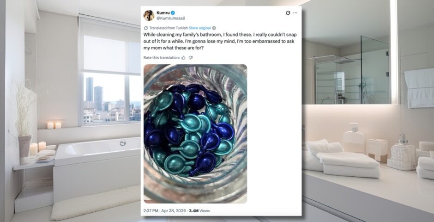Click Kumru's profile avatar picture
Screen dimensions: 434x222
149,16
